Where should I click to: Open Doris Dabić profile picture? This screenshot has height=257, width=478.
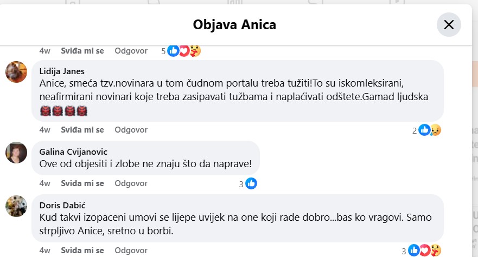(16, 206)
